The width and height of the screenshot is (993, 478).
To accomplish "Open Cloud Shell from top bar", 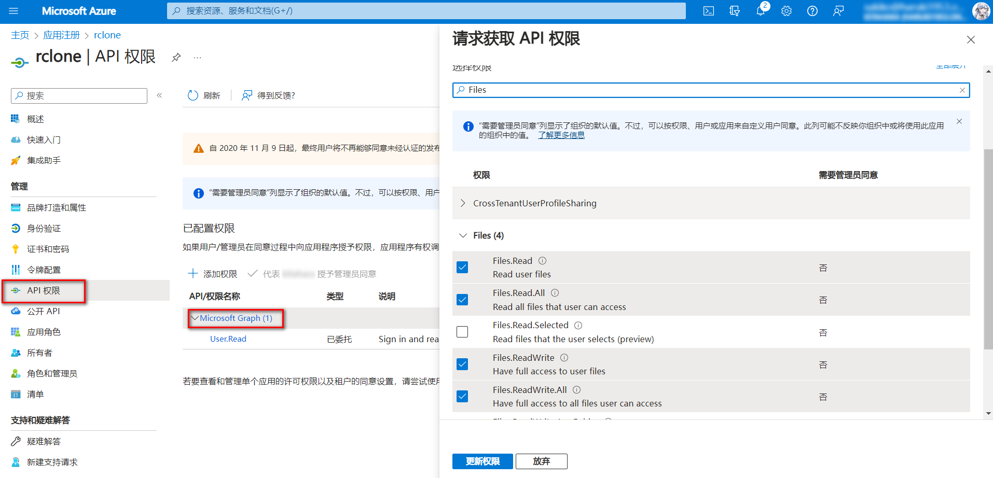I will coord(708,11).
